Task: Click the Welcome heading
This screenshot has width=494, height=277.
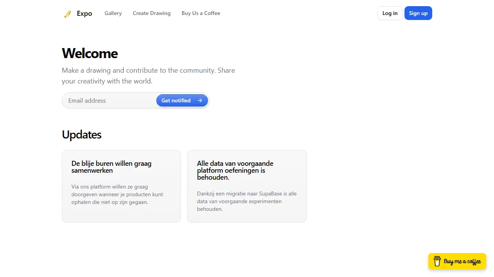Action: click(x=90, y=53)
